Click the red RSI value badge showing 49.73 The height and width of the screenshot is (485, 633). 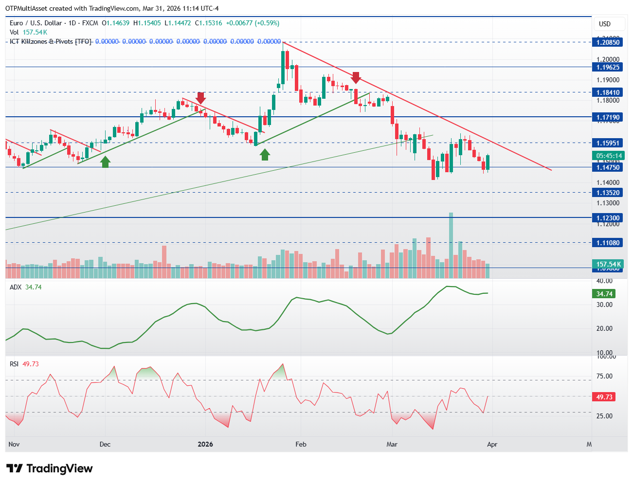pyautogui.click(x=603, y=397)
